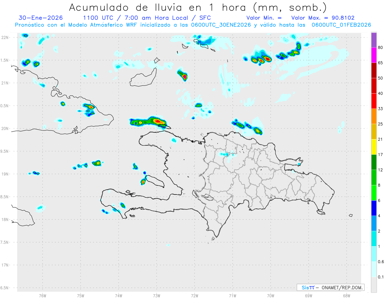Pick the orange legend swatch between 25 and 33

[374, 116]
